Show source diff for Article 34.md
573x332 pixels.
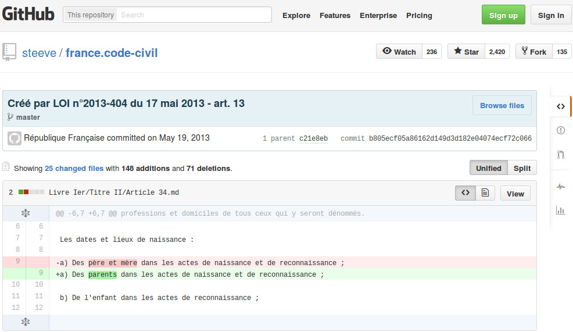(x=465, y=193)
